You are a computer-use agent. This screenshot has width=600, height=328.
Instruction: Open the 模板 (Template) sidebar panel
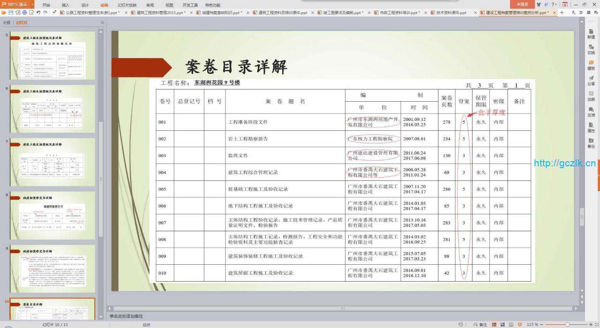click(x=591, y=65)
